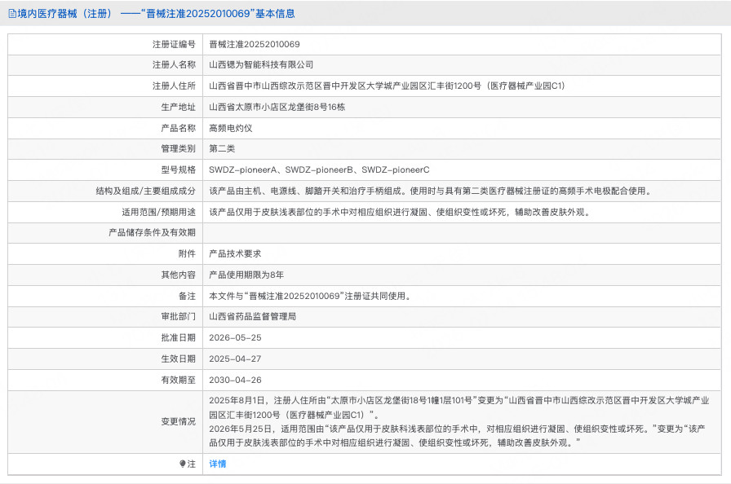Click the 生效日期 label

tap(178, 359)
